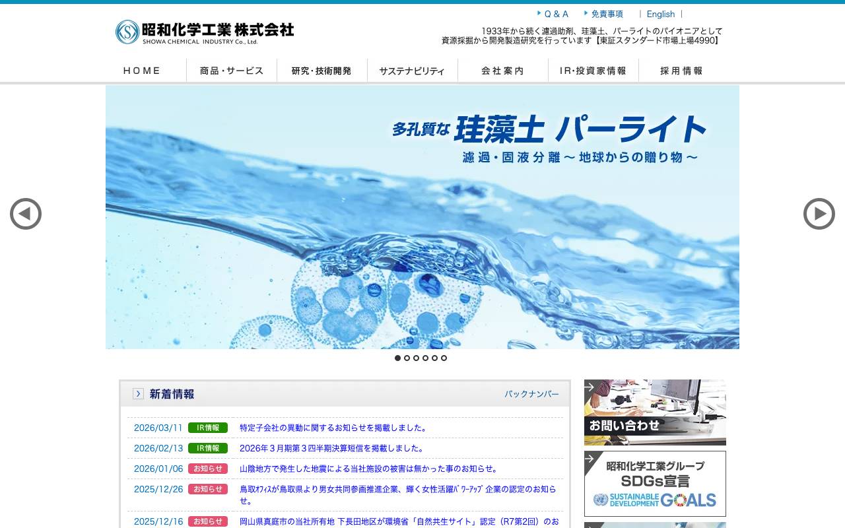Open the サステナビリティ section
845x528 pixels.
413,70
